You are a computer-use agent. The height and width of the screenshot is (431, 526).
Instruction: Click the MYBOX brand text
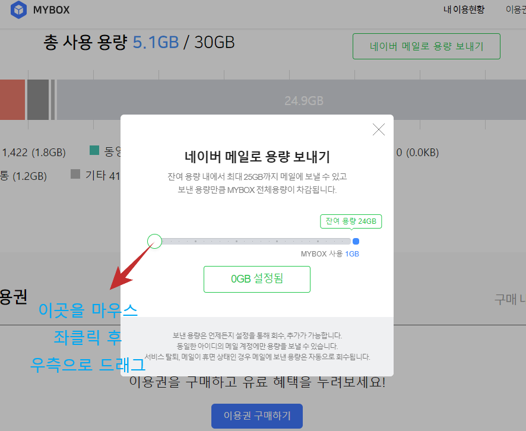pyautogui.click(x=51, y=10)
